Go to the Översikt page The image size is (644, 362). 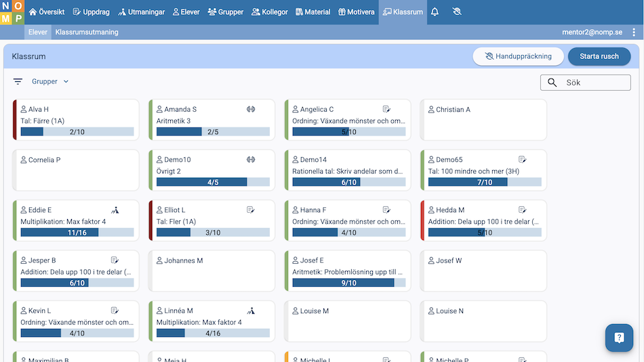point(46,12)
